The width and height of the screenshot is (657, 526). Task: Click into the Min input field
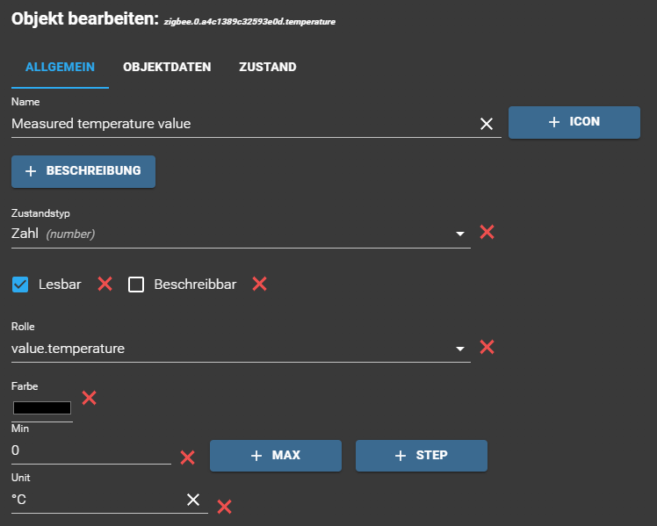click(x=88, y=450)
